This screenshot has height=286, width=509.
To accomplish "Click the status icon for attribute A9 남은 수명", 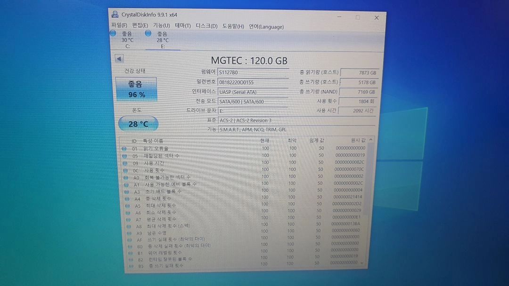I will tap(130, 233).
